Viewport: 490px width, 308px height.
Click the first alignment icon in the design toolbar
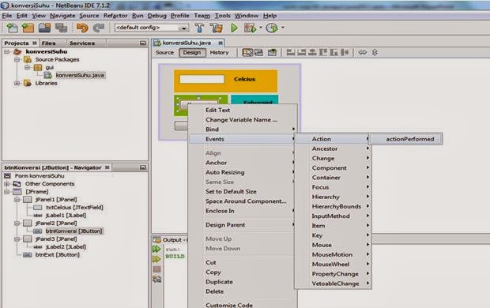(x=291, y=52)
